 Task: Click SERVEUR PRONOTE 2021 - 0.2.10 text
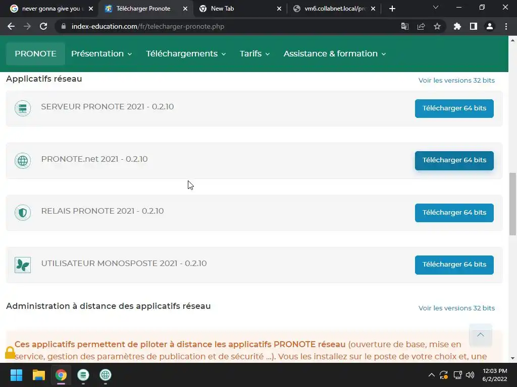pos(107,107)
